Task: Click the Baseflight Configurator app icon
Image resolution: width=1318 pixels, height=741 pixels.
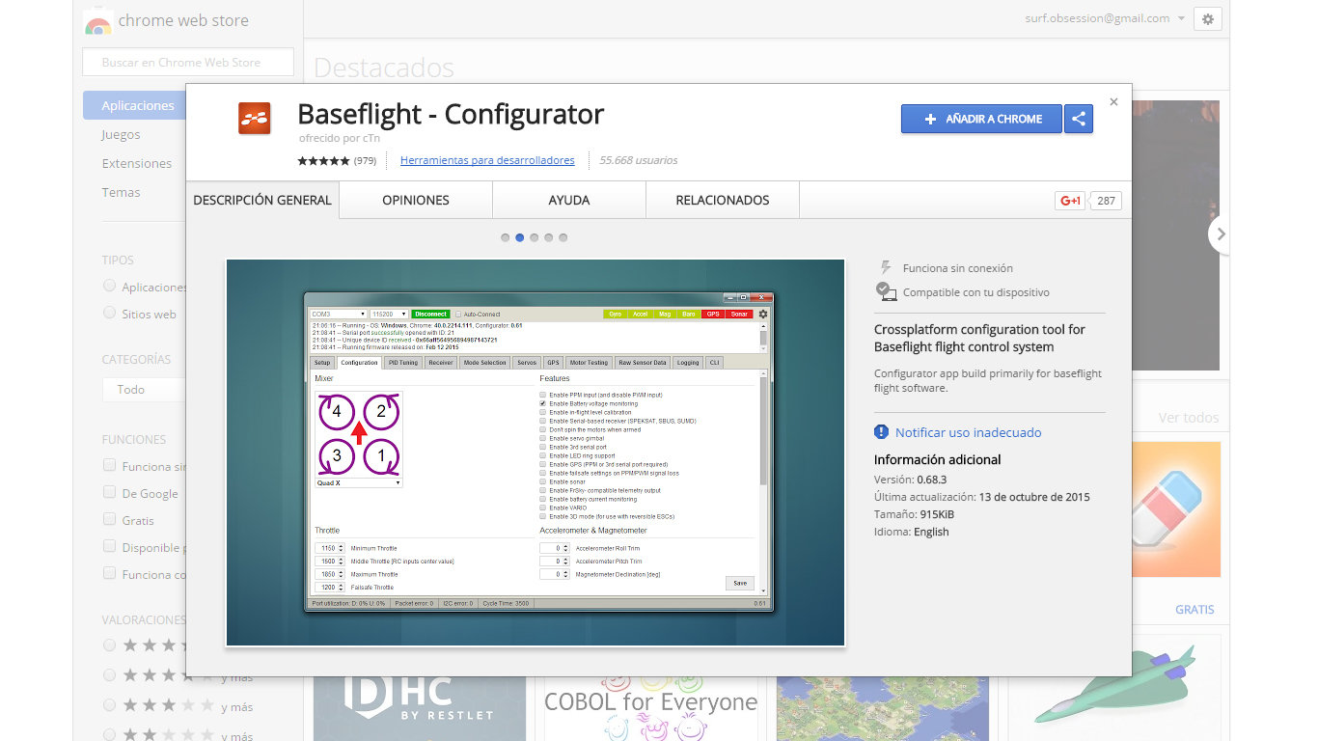Action: click(x=255, y=119)
